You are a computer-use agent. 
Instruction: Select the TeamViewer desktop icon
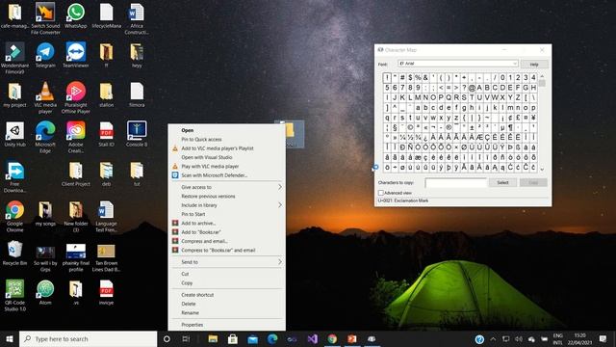(75, 55)
